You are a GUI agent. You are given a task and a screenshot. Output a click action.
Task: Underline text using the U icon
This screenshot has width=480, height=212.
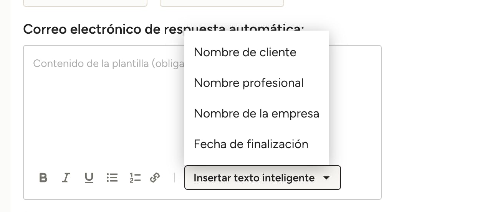coord(89,178)
